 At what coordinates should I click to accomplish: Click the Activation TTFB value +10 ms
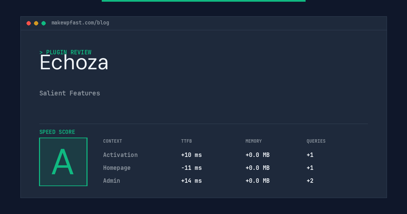tap(191, 155)
